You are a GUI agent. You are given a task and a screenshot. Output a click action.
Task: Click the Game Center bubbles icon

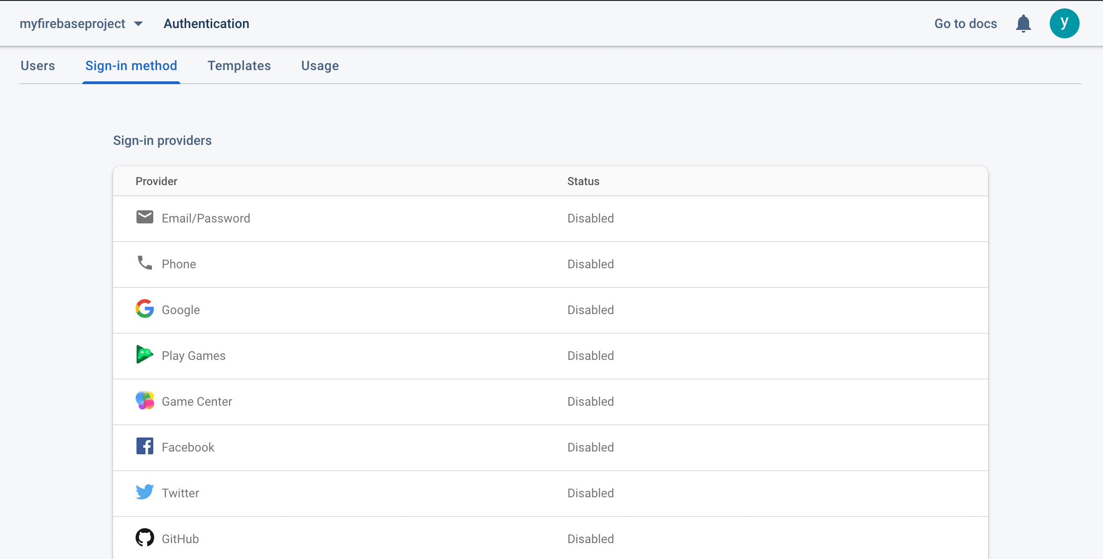[144, 401]
